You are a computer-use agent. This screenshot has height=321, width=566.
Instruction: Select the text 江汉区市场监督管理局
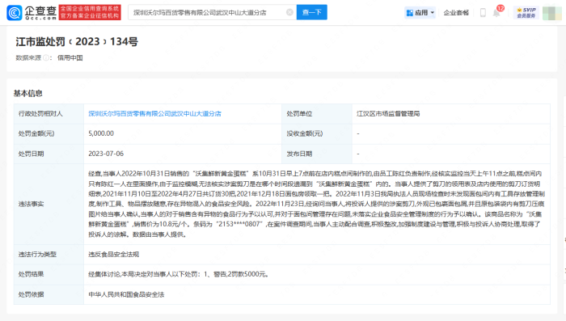coord(388,114)
